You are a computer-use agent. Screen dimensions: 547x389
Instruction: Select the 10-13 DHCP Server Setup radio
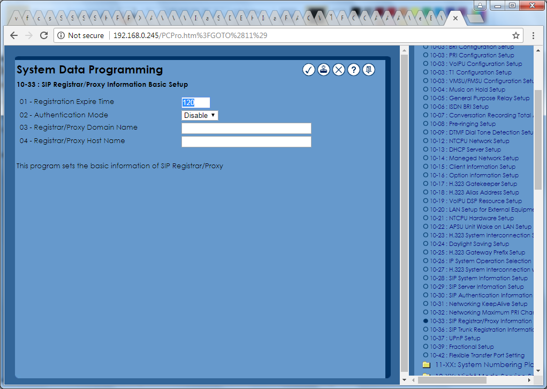click(x=425, y=149)
